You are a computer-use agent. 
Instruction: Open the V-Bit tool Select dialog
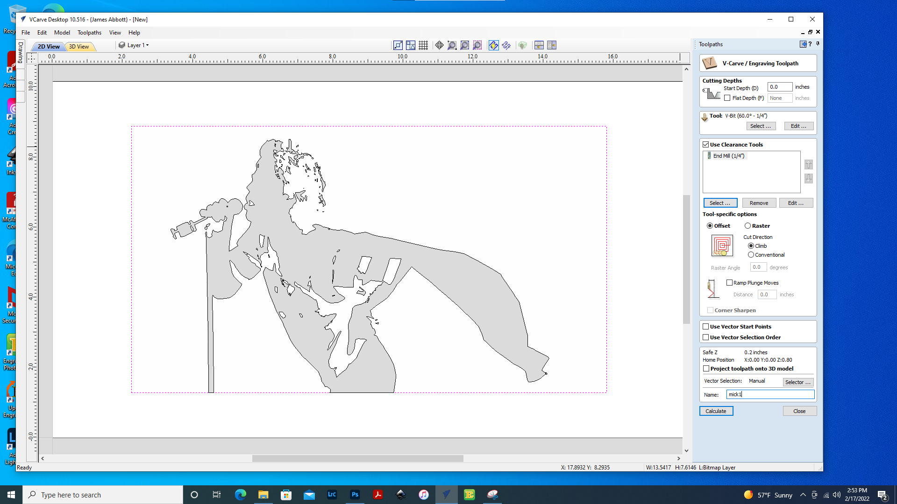(761, 126)
